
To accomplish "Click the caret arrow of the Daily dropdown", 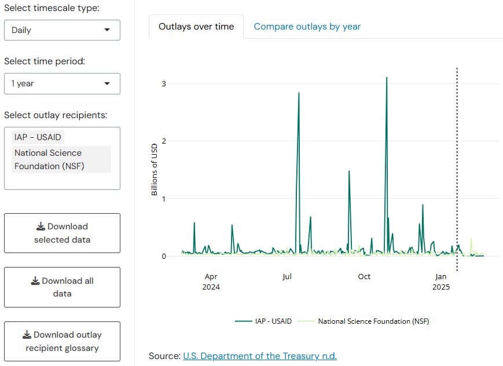I will point(107,30).
